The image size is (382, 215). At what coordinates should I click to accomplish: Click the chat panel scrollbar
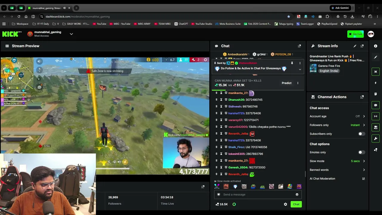tap(305, 174)
